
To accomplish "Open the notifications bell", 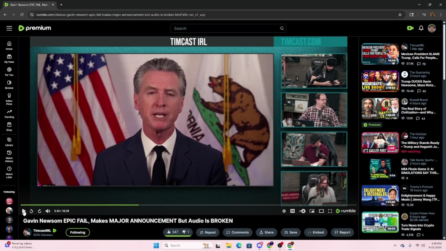I will 421,28.
